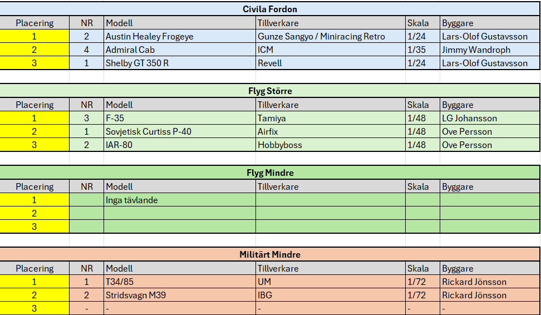Select the Civila Fordon section header
The height and width of the screenshot is (315, 541).
click(270, 9)
